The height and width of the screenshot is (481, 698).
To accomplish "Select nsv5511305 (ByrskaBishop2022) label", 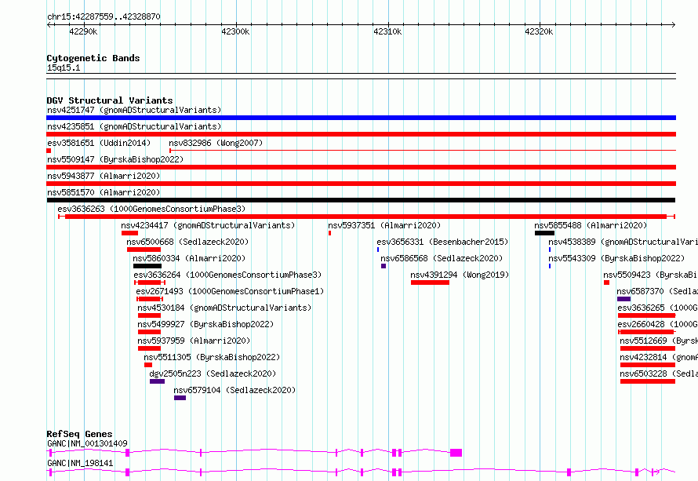I will (x=212, y=357).
